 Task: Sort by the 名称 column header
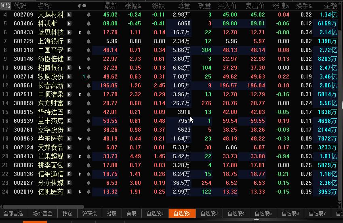pyautogui.click(x=44, y=6)
